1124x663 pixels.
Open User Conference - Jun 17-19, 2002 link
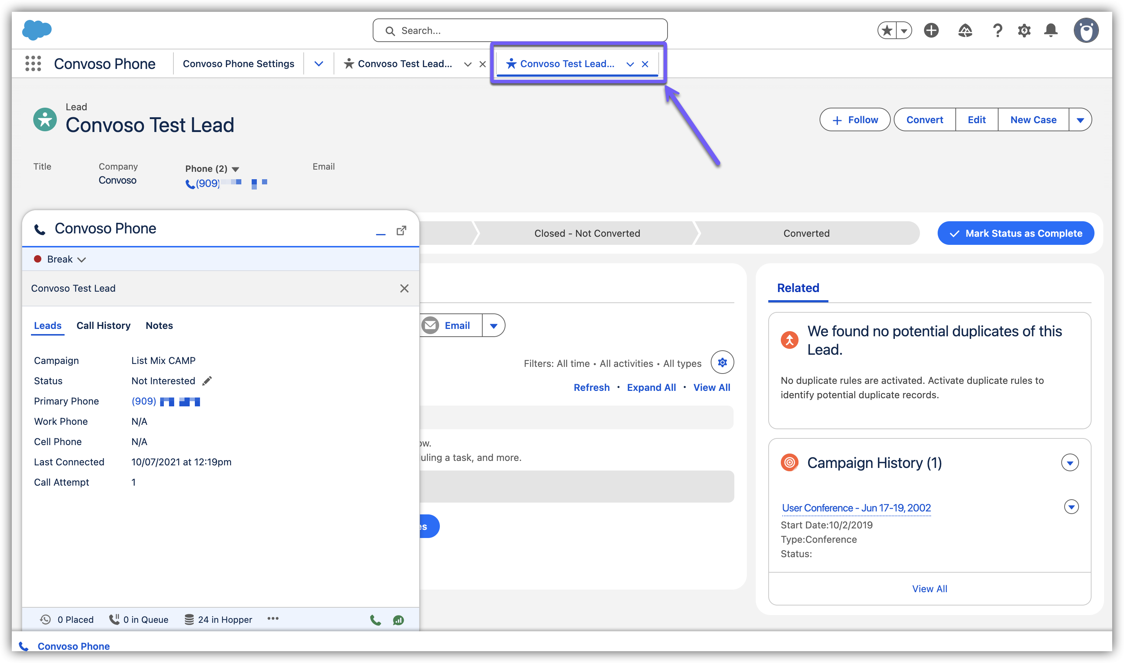pyautogui.click(x=856, y=508)
